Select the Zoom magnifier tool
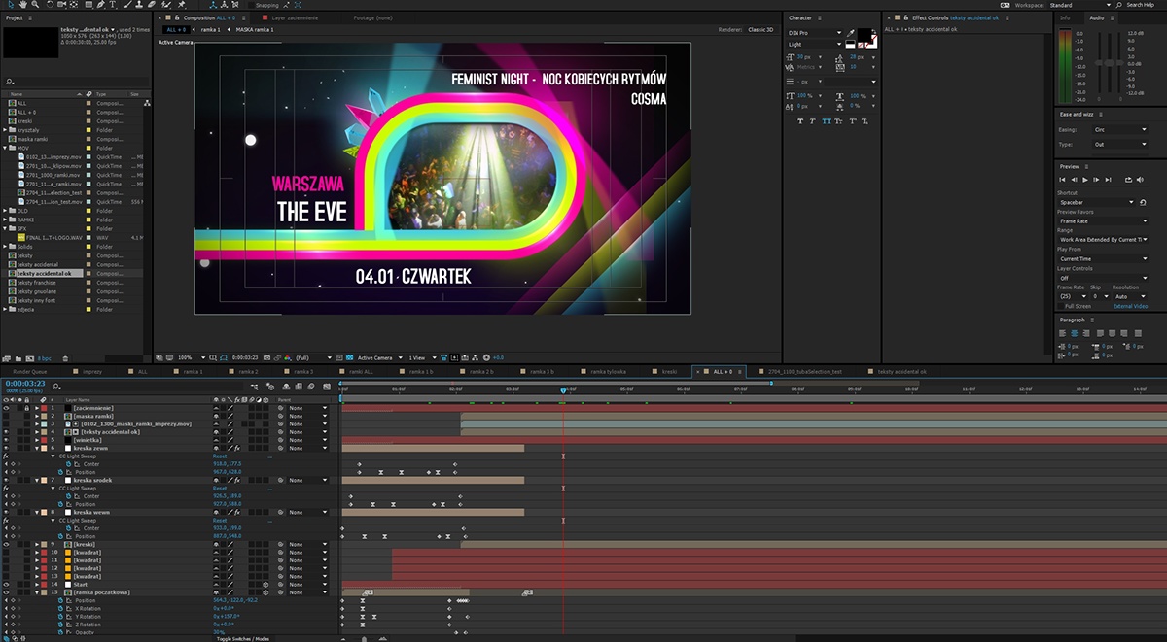 36,5
